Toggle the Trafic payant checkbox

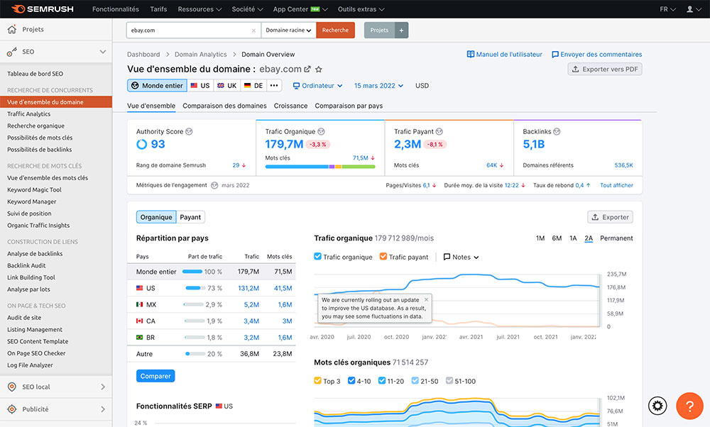point(383,257)
